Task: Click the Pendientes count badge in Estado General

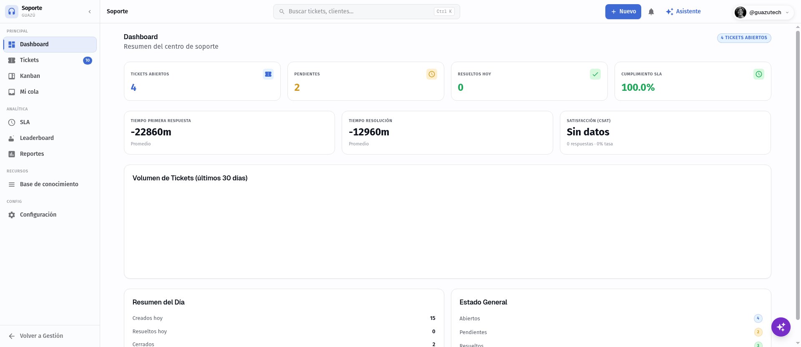Action: pyautogui.click(x=758, y=332)
